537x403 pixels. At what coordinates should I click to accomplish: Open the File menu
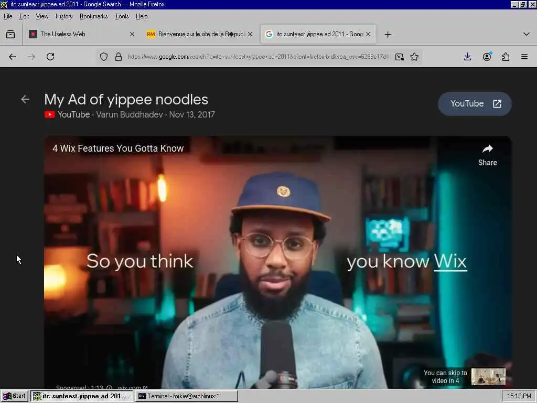[8, 16]
